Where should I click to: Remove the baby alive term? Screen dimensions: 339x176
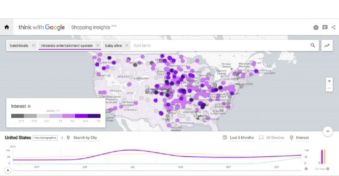127,45
